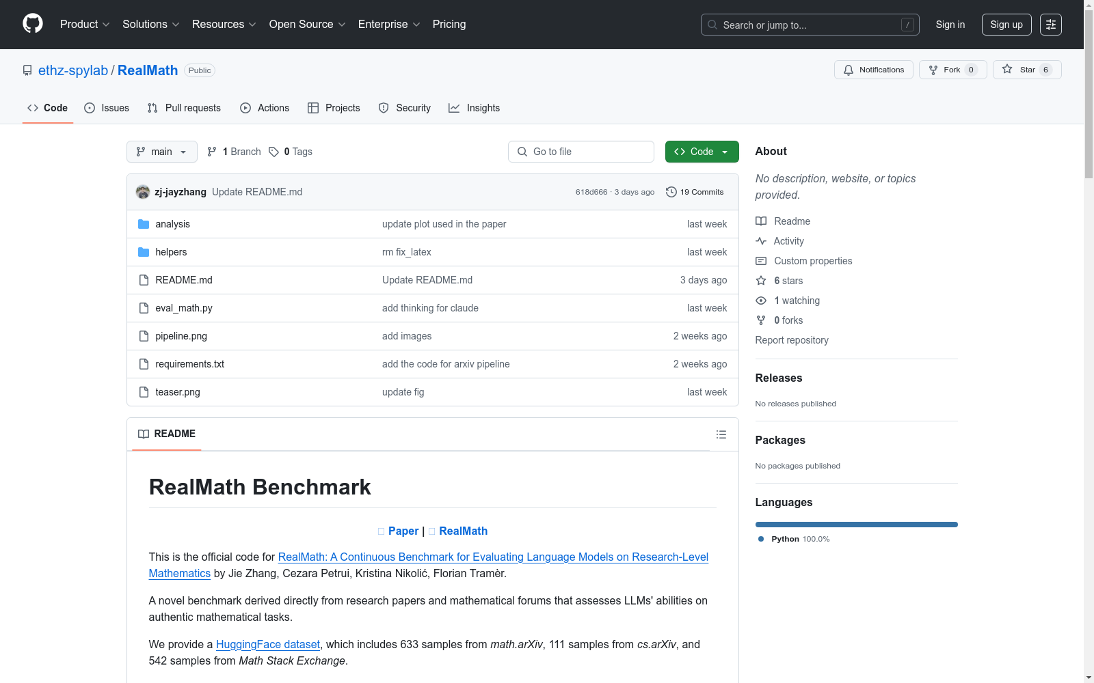Select the Code repository tab
This screenshot has width=1094, height=683.
coord(47,108)
